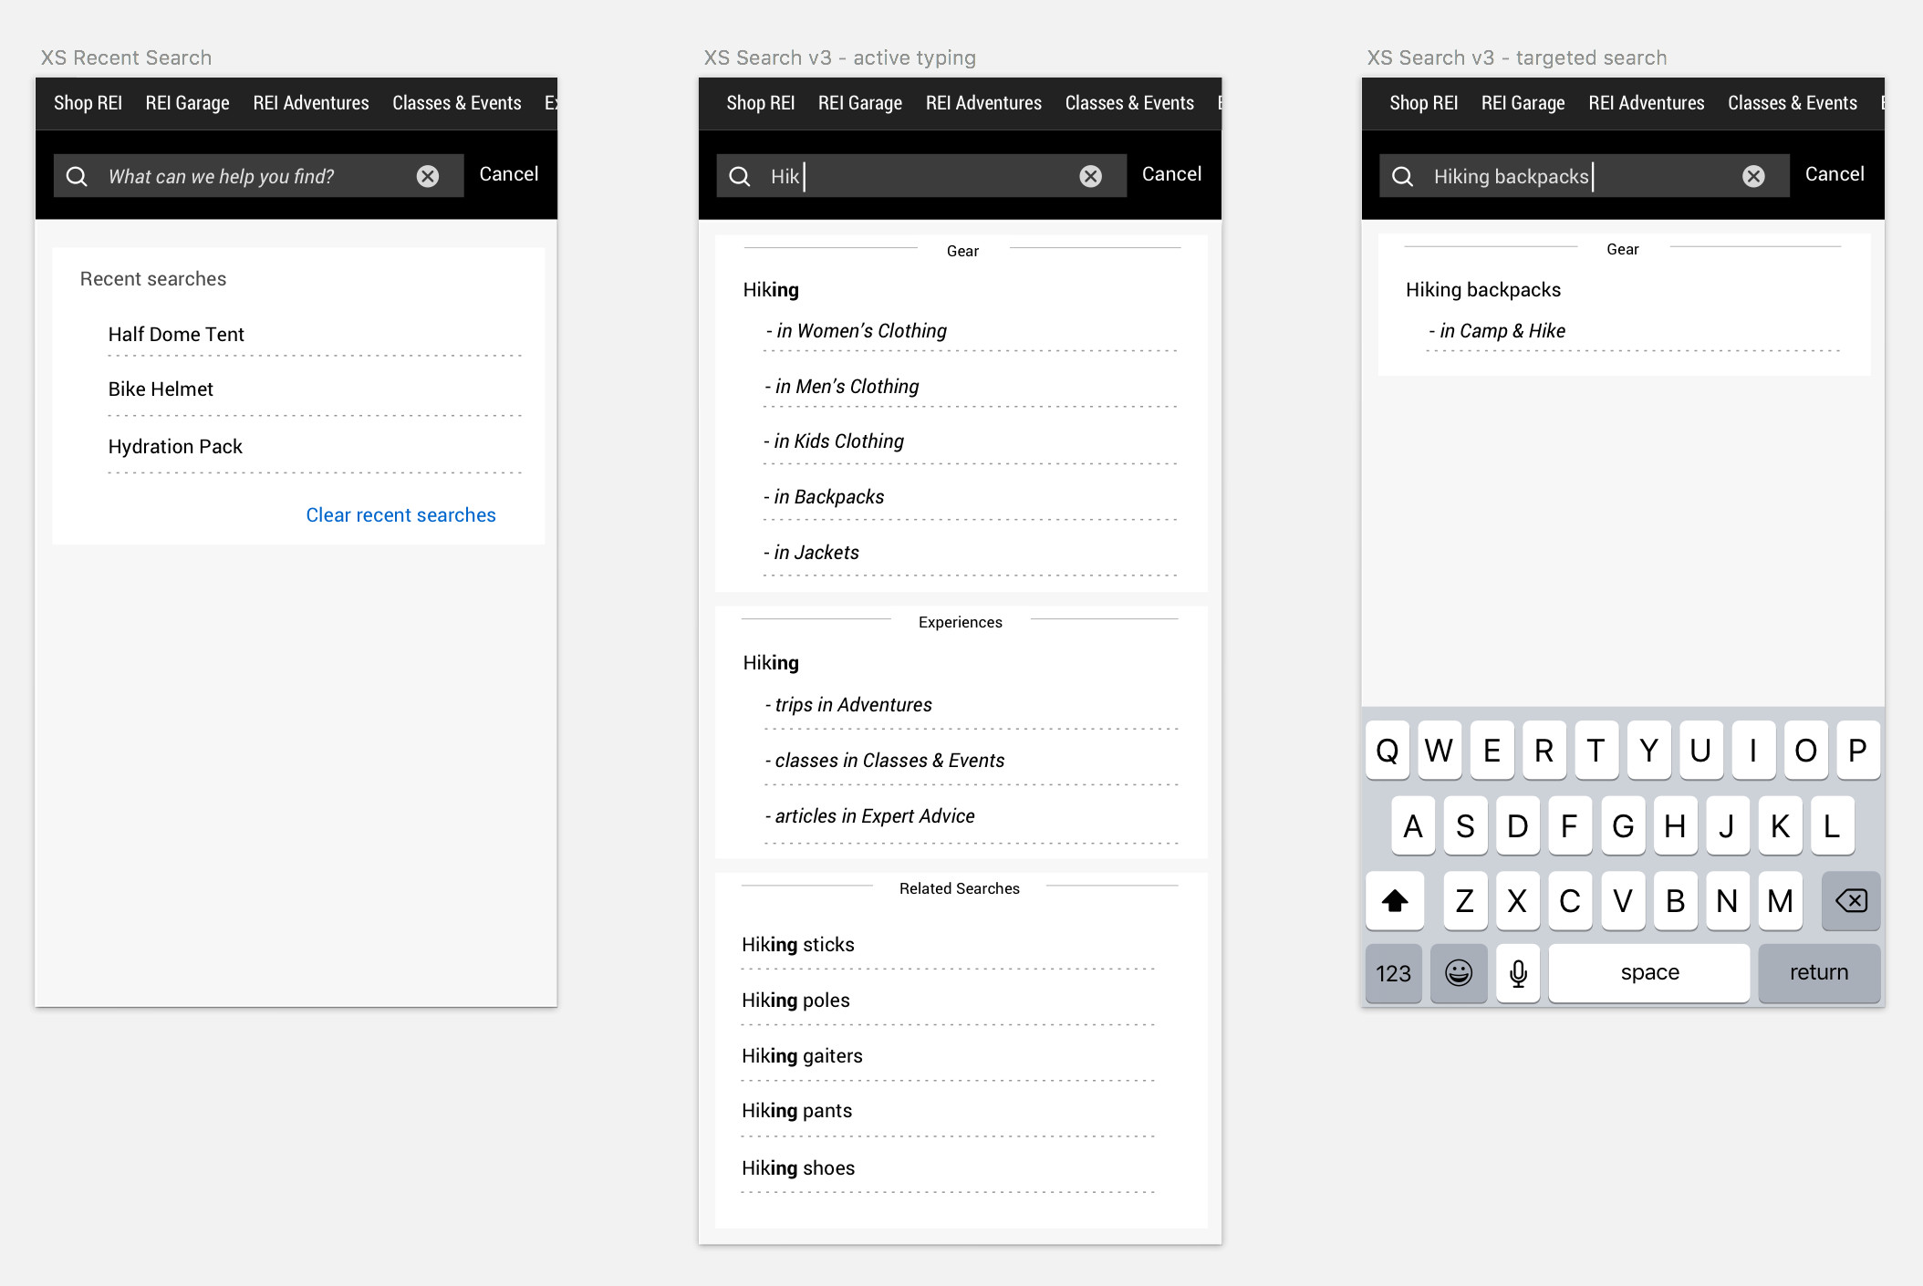Tap the emoji keyboard key
The height and width of the screenshot is (1286, 1923).
click(x=1459, y=973)
